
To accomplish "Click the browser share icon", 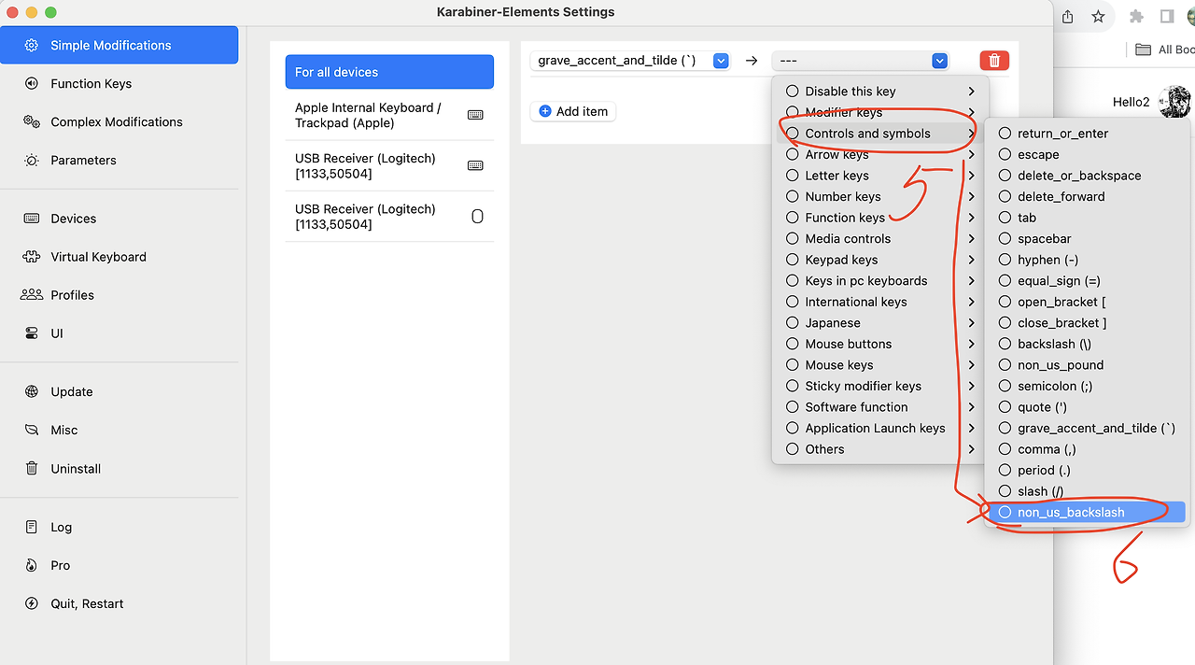I will click(x=1067, y=16).
